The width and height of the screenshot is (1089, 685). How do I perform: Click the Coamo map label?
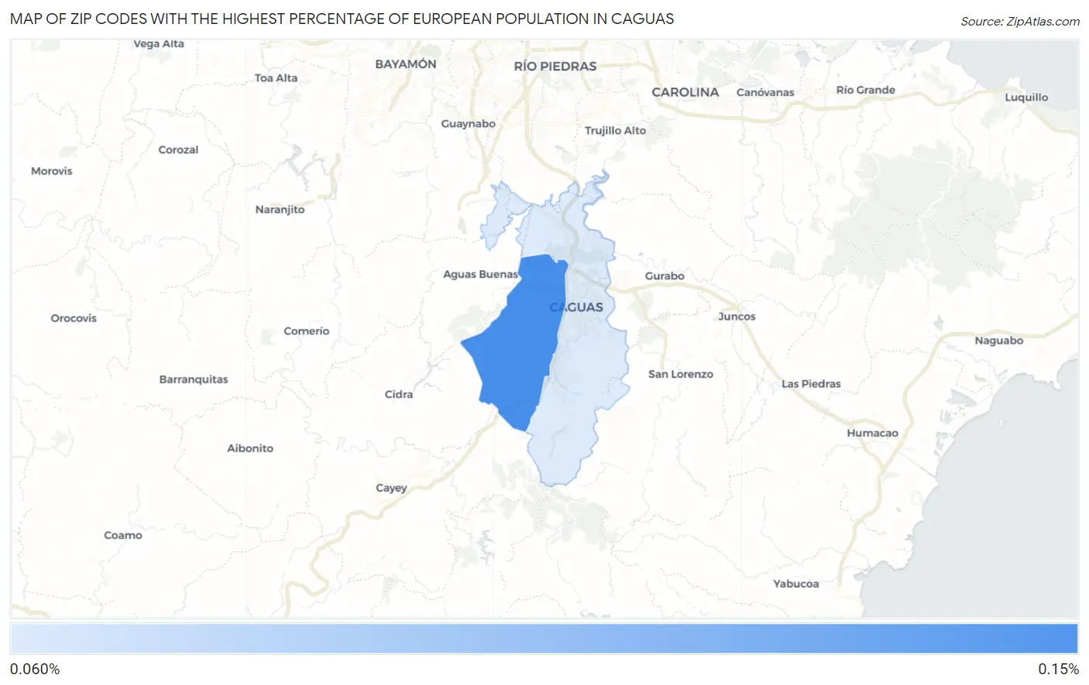tap(123, 536)
